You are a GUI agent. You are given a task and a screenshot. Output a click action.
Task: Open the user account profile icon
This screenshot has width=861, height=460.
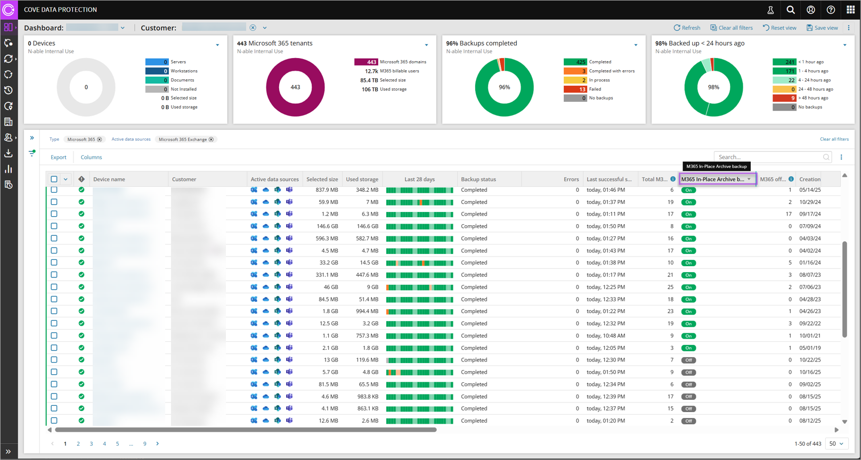(x=810, y=10)
